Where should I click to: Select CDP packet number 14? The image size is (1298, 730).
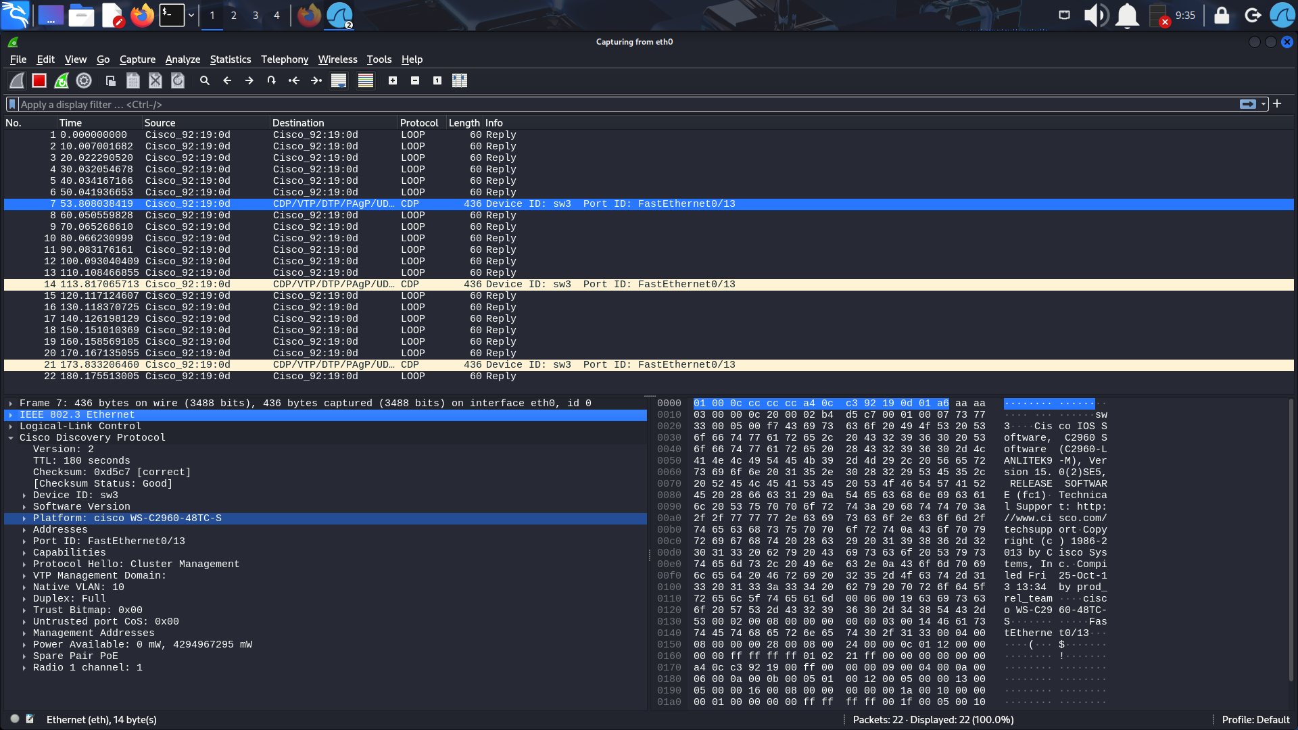[649, 285]
